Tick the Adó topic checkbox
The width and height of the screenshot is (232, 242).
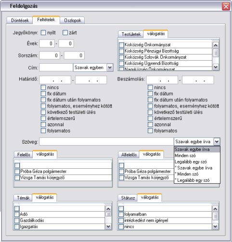(x=17, y=215)
